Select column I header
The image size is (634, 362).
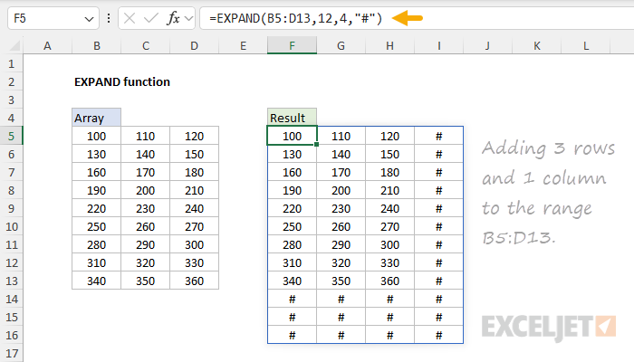[438, 46]
